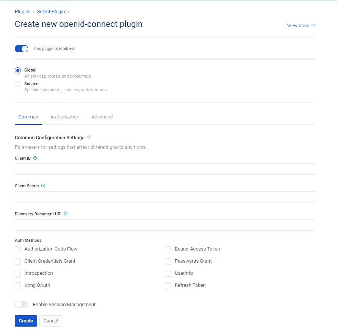Focus the Discovery Document URI field

(x=165, y=225)
